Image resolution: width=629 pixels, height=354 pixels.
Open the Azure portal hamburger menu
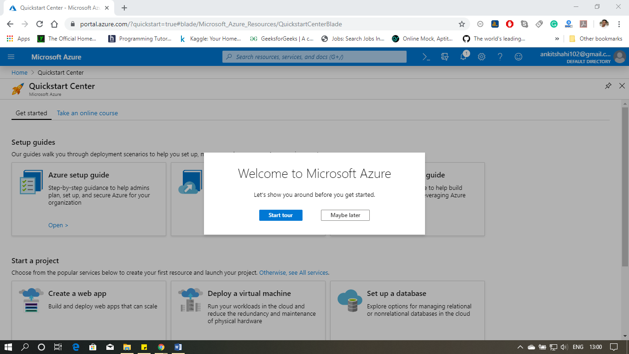[11, 57]
